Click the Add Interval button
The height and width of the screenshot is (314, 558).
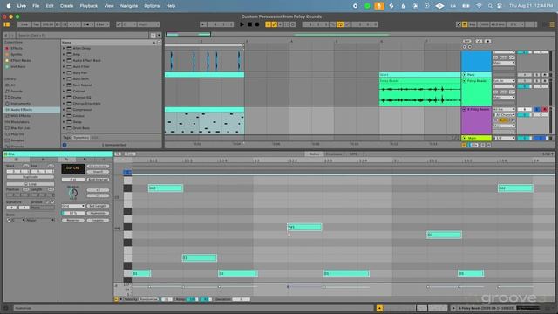click(98, 180)
